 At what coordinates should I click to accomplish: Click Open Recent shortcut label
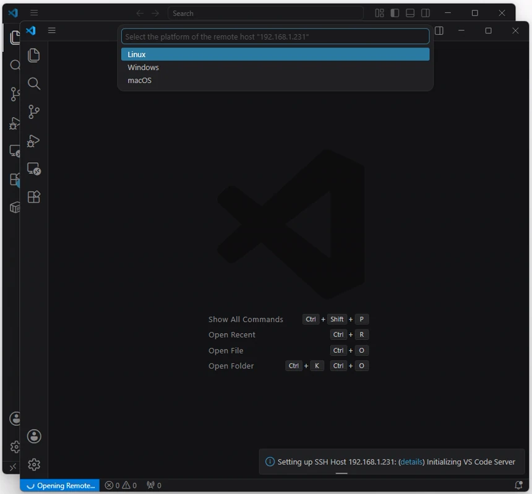(232, 334)
